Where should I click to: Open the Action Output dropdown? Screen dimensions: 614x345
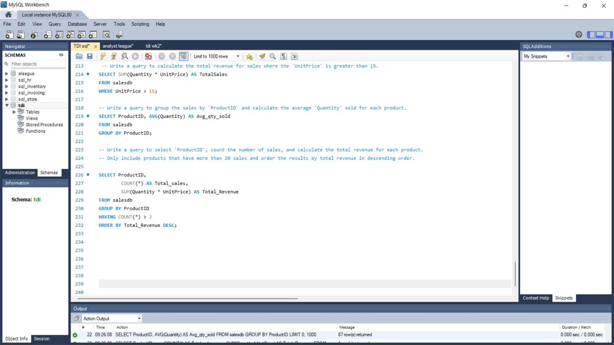click(x=112, y=318)
